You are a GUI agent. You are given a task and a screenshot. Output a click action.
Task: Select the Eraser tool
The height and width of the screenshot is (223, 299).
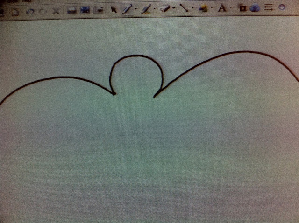pos(165,8)
